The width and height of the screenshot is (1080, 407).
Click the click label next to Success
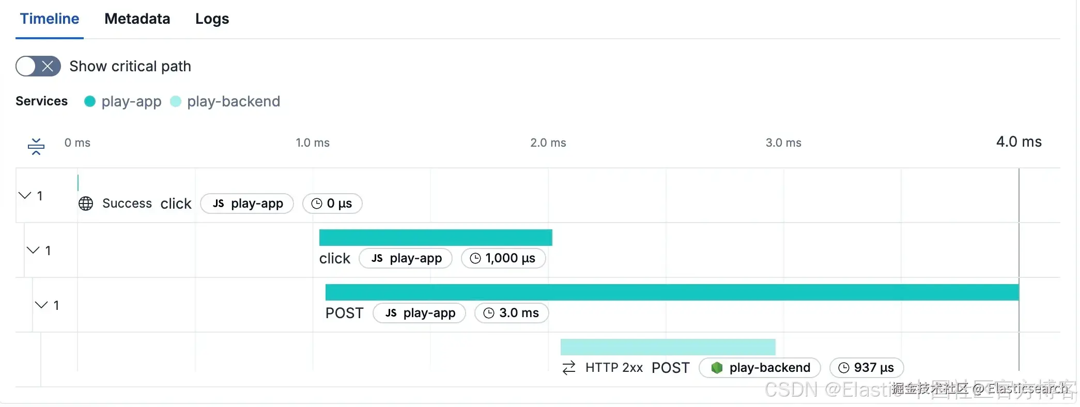[176, 203]
